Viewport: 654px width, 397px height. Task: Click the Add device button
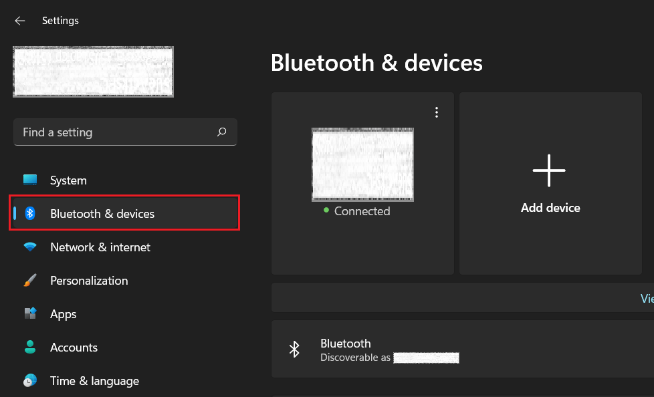pos(550,184)
